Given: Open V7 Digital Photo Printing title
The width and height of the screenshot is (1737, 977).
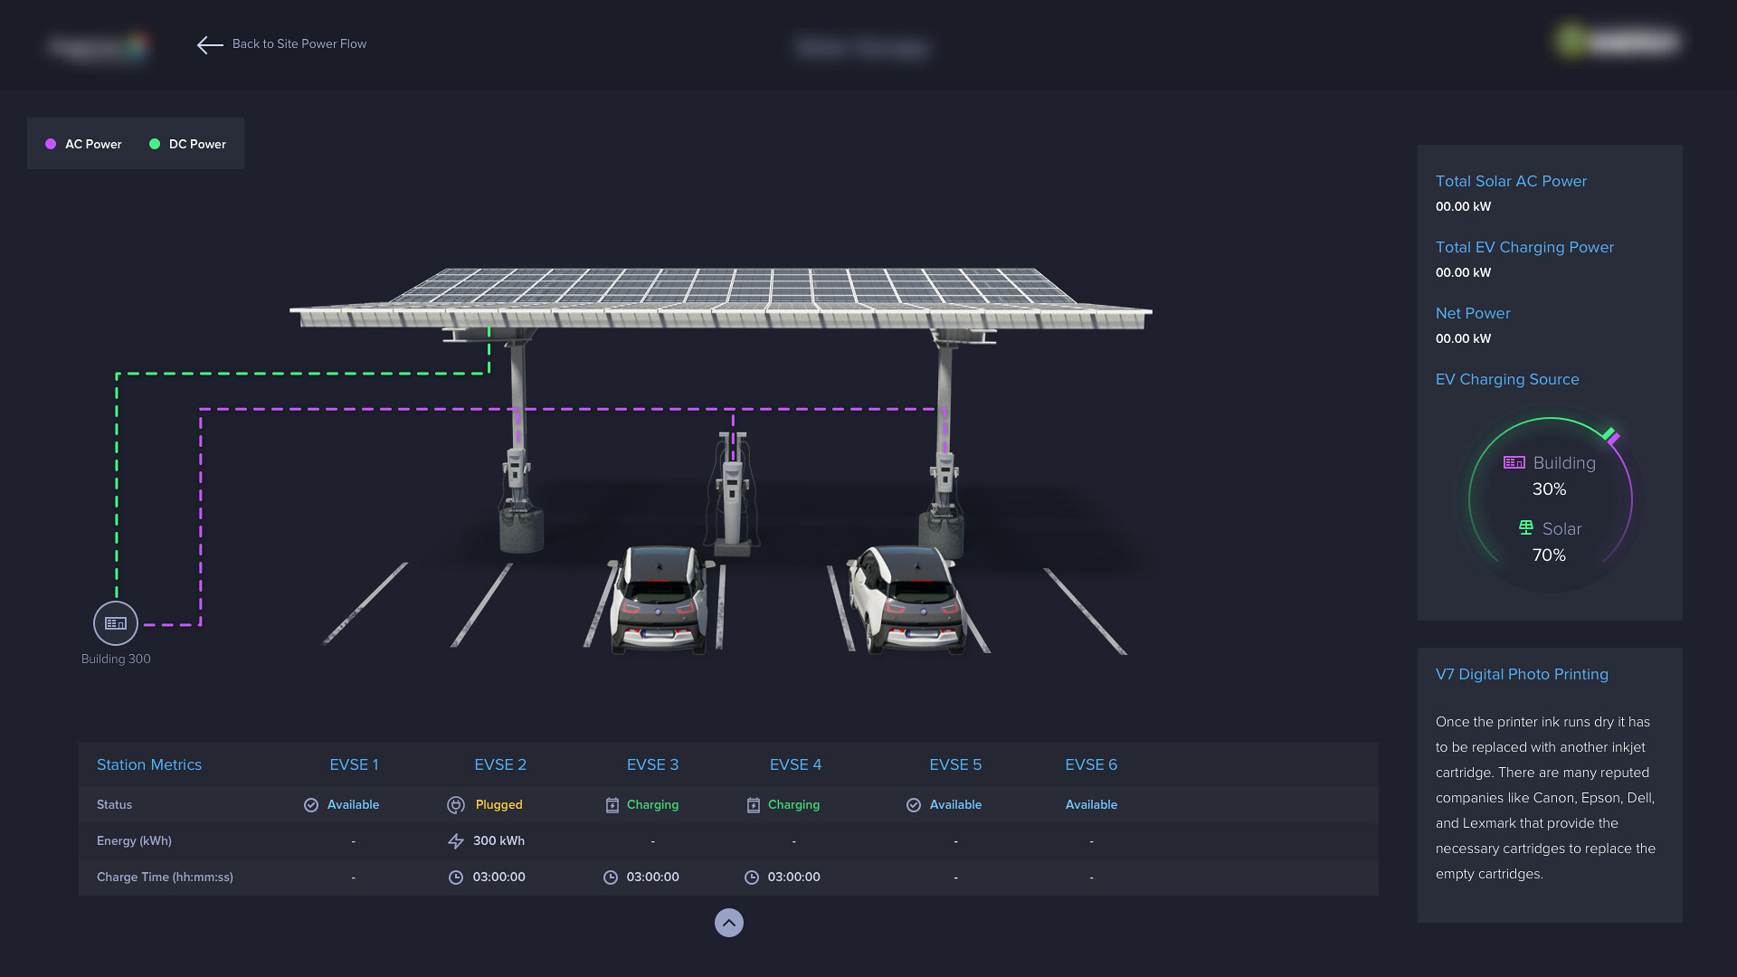Looking at the screenshot, I should click(1522, 674).
